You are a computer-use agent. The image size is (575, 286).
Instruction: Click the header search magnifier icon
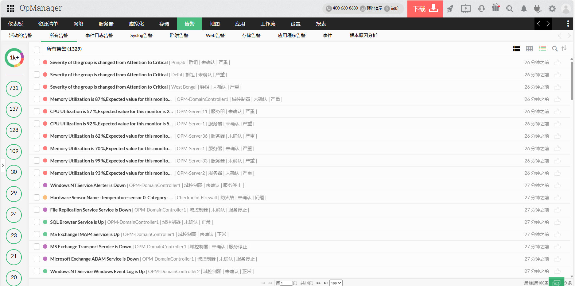click(x=510, y=9)
